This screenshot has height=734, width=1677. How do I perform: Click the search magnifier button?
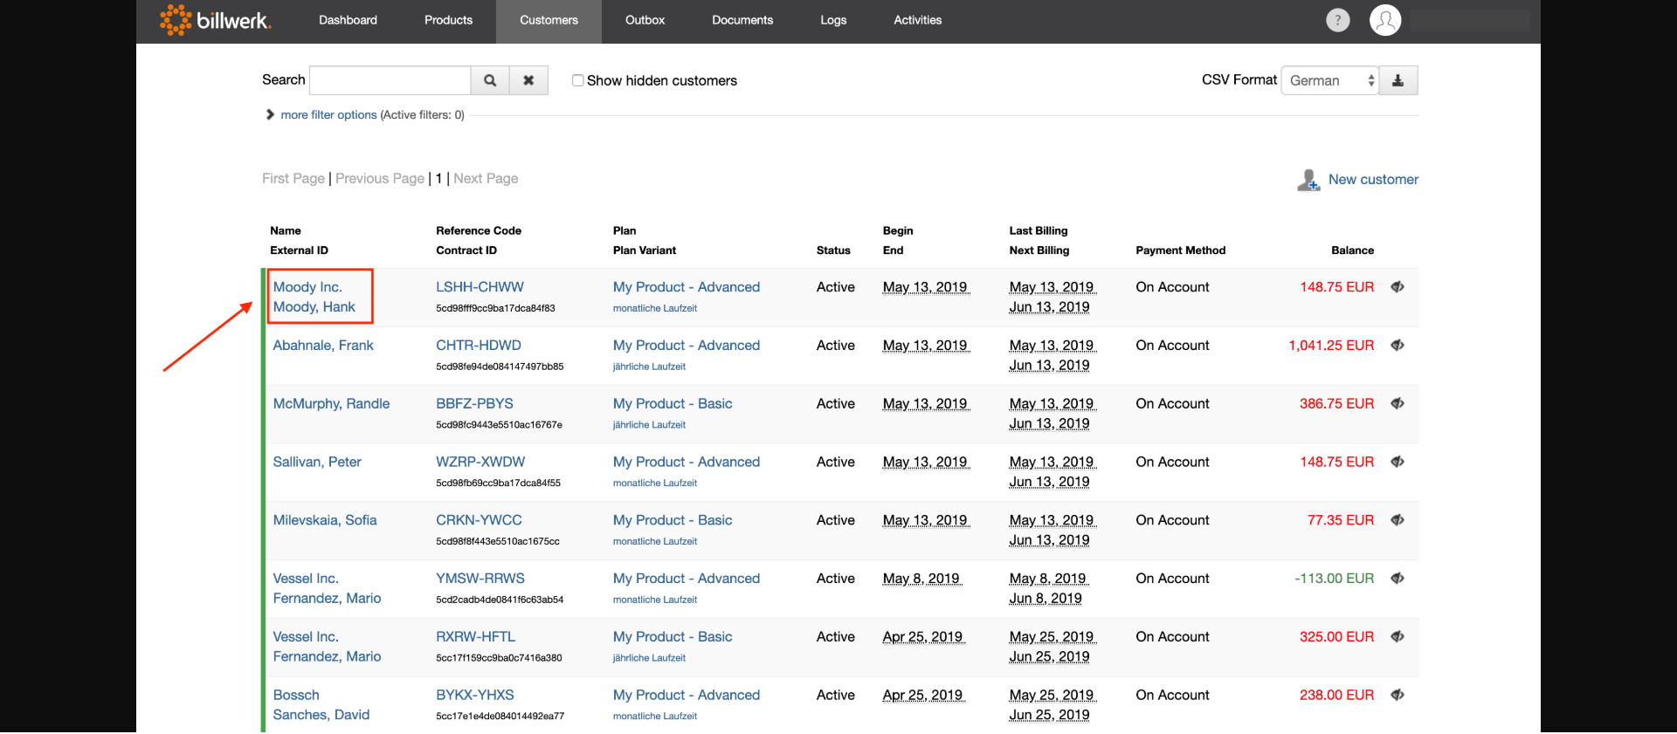coord(490,80)
